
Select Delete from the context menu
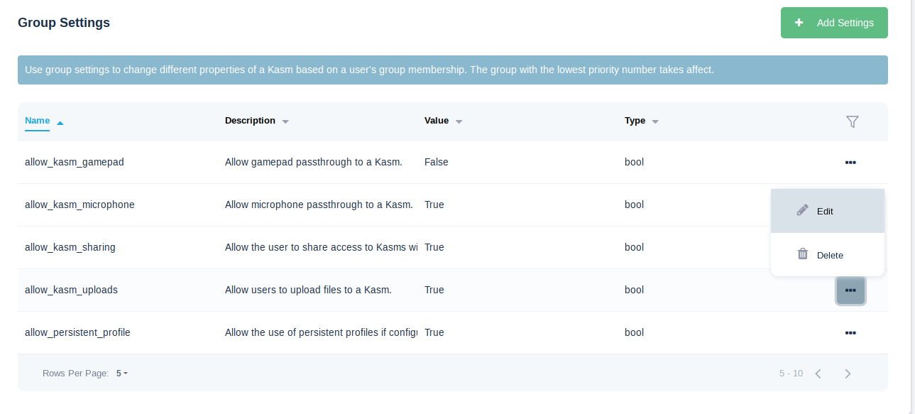click(x=830, y=254)
